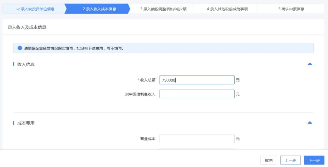The width and height of the screenshot is (328, 167).
Task: Click the checkmark icon on the completed first step
Action: [18, 9]
